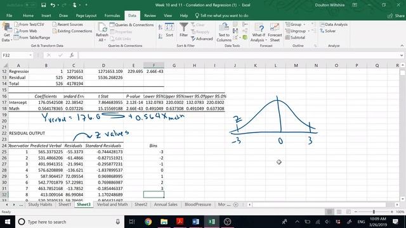This screenshot has height=228, width=406.
Task: Click the Group outline button
Action: coord(293,24)
